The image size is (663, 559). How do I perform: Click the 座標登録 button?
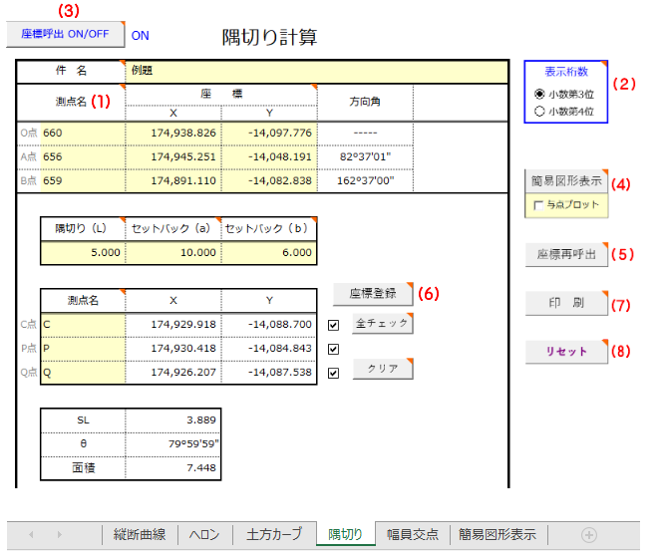click(x=373, y=294)
